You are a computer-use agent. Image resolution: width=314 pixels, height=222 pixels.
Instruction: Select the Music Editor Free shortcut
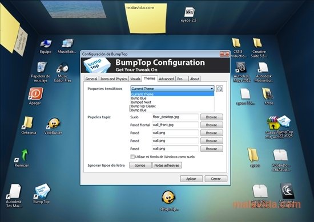point(63,68)
